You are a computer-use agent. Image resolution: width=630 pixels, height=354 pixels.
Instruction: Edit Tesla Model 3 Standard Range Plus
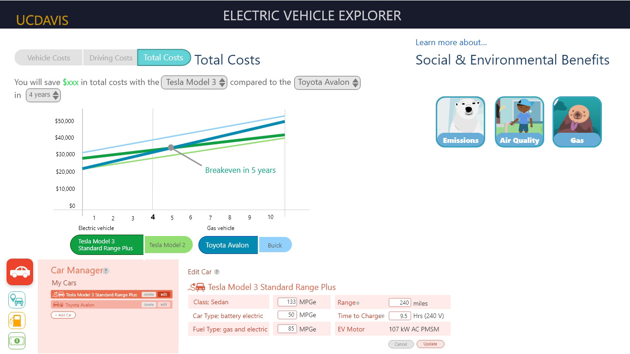click(x=164, y=295)
